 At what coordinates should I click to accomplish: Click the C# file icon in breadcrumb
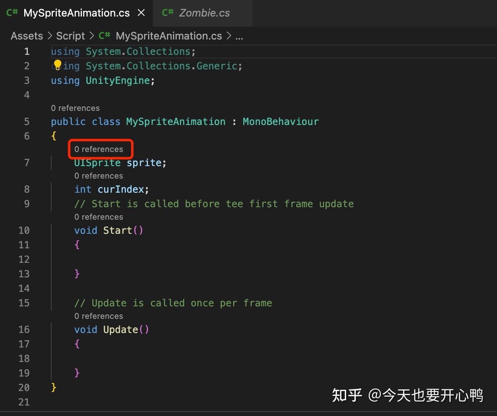104,35
